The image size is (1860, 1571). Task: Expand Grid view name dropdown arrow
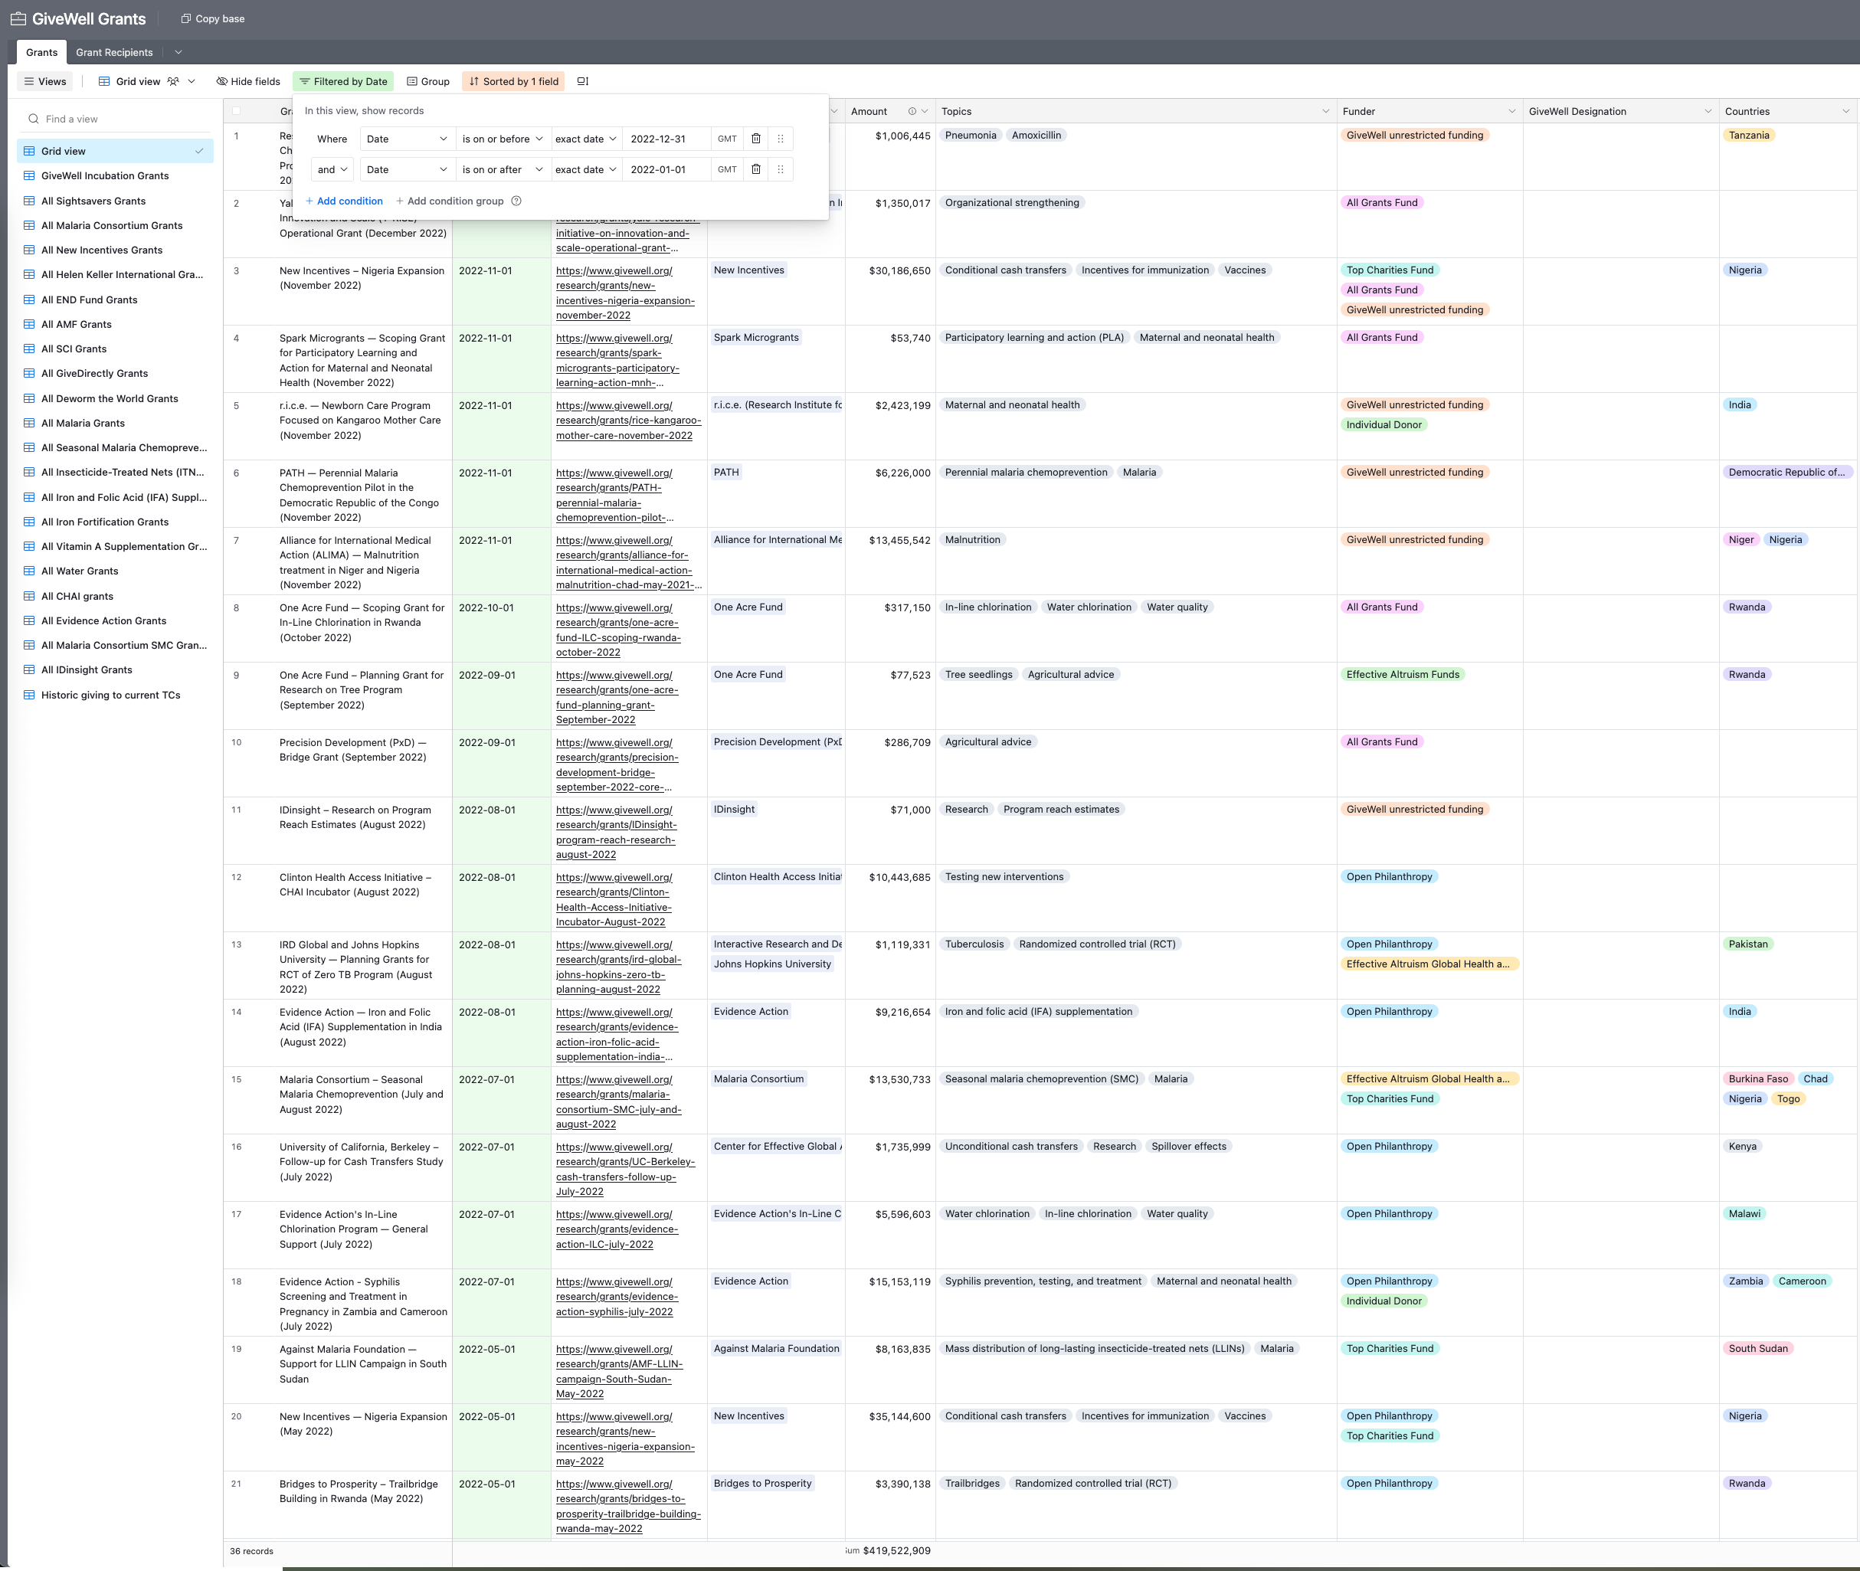192,81
